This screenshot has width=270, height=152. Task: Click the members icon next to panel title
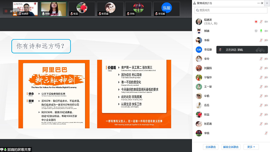coord(194,3)
